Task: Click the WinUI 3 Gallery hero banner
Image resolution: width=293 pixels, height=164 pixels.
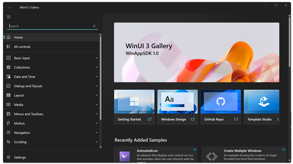Action: click(197, 52)
